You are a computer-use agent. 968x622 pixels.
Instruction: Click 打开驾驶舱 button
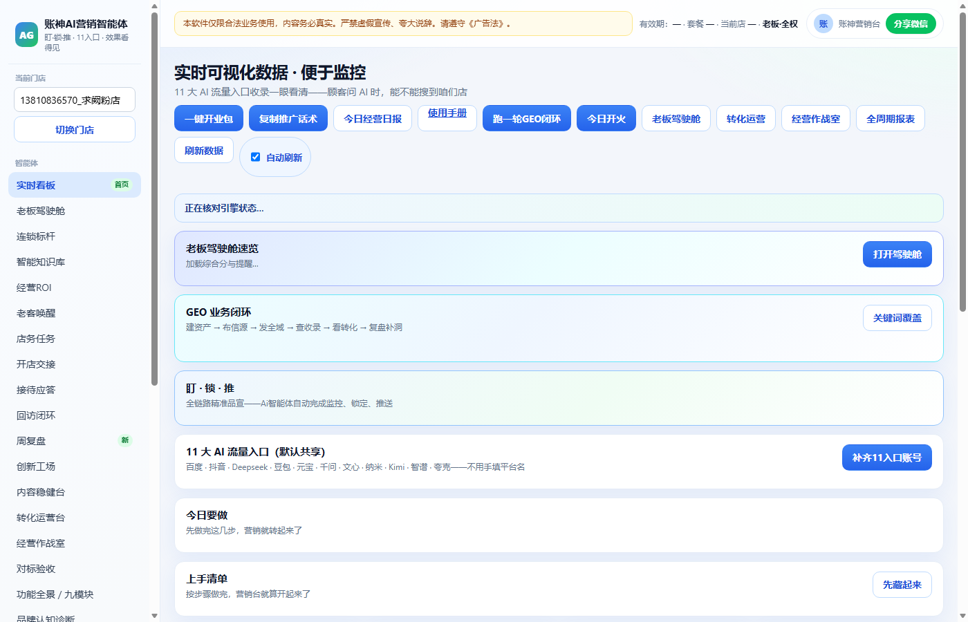(x=897, y=254)
